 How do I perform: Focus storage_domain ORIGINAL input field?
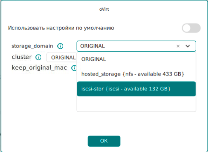pyautogui.click(x=136, y=46)
